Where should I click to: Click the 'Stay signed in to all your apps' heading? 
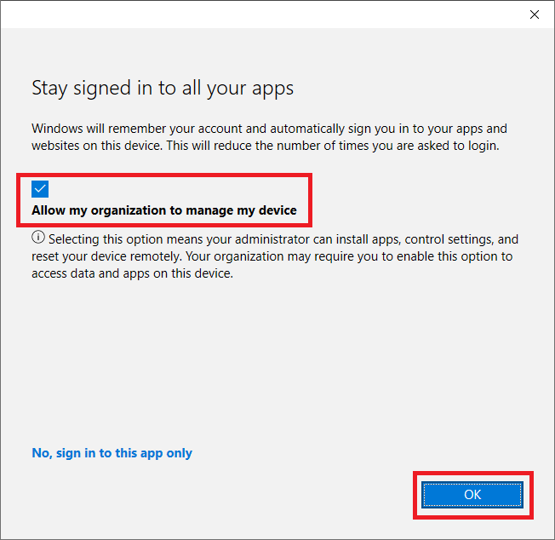coord(163,89)
